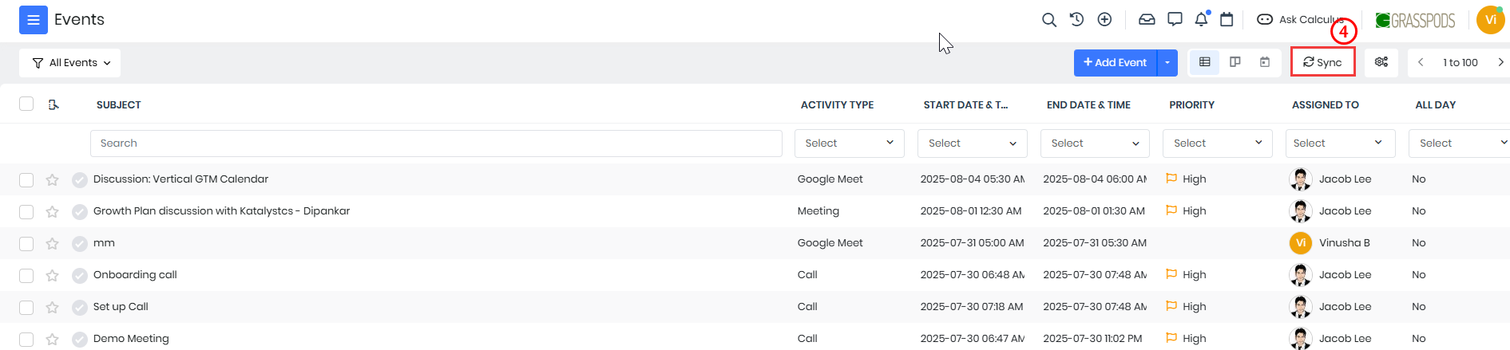This screenshot has height=350, width=1510.
Task: Star the mm event
Action: coord(53,243)
